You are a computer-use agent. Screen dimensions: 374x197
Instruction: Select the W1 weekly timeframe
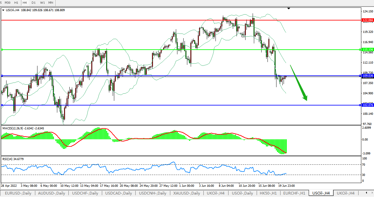(42, 2)
